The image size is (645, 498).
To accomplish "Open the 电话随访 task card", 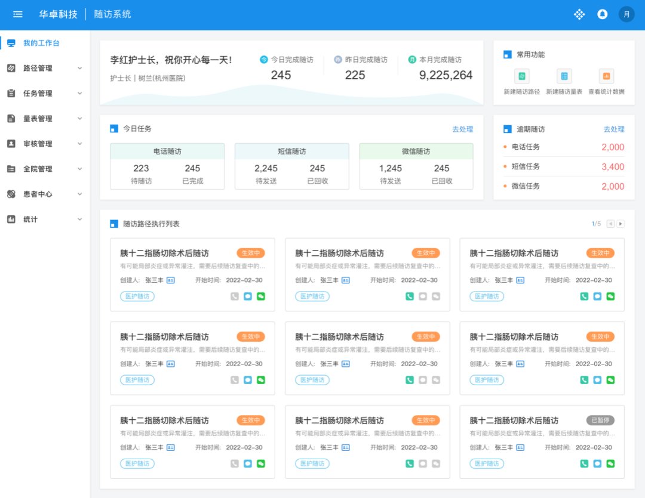I will [167, 166].
